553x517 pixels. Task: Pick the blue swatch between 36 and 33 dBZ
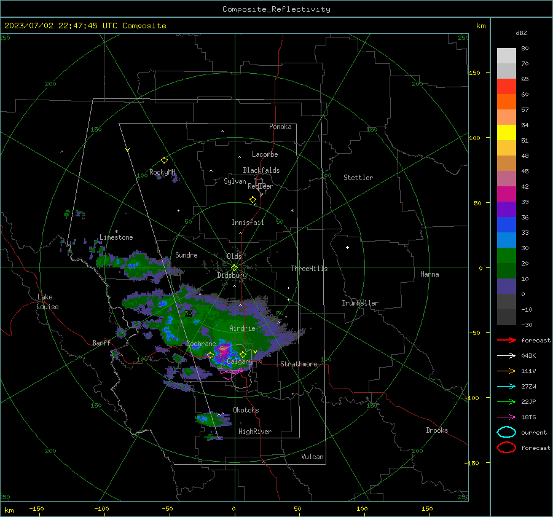[506, 225]
